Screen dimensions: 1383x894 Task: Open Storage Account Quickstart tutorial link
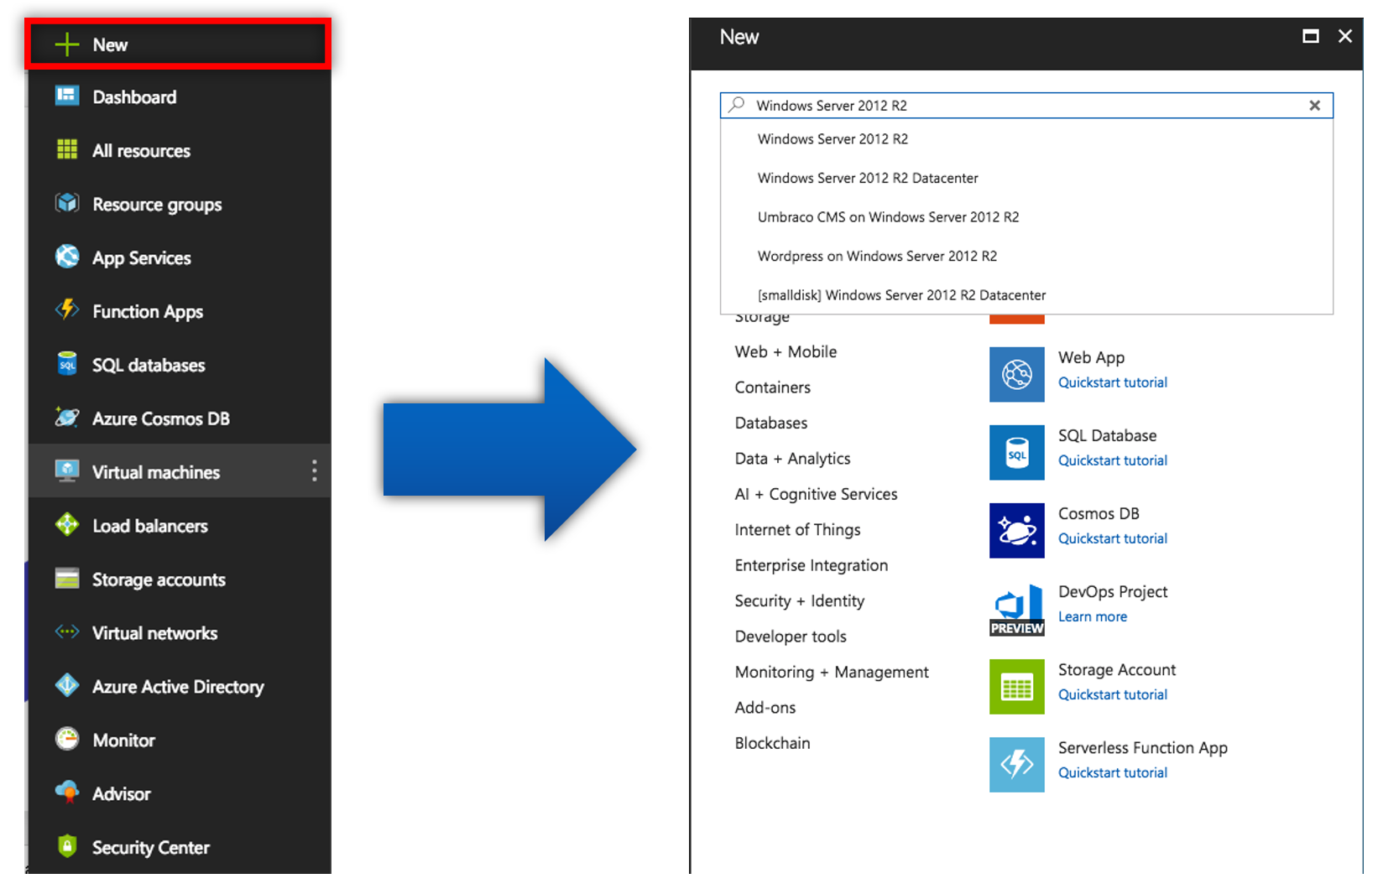pyautogui.click(x=1112, y=694)
